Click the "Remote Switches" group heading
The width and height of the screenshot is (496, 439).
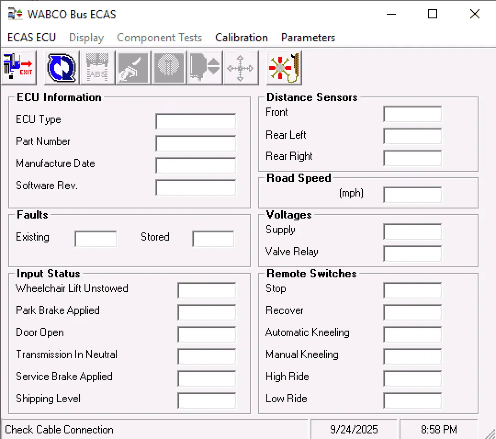coord(311,273)
